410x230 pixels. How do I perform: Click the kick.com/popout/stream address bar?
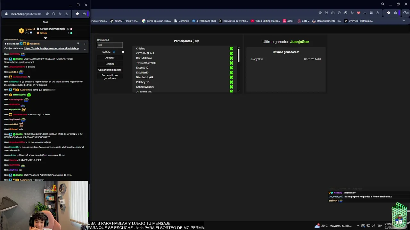[26, 14]
